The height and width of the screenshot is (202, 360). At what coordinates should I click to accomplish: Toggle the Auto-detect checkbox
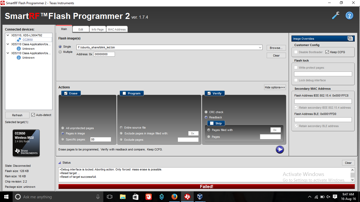(33, 115)
